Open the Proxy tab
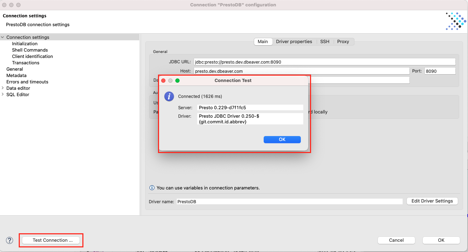Viewport: 468px width, 252px height. point(343,41)
